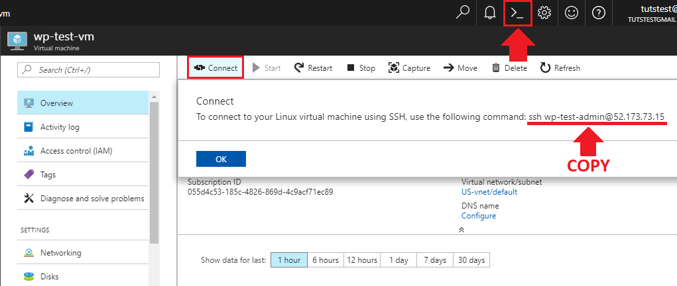Viewport: 677px width, 286px height.
Task: Show data for last 6 hours
Action: point(326,260)
